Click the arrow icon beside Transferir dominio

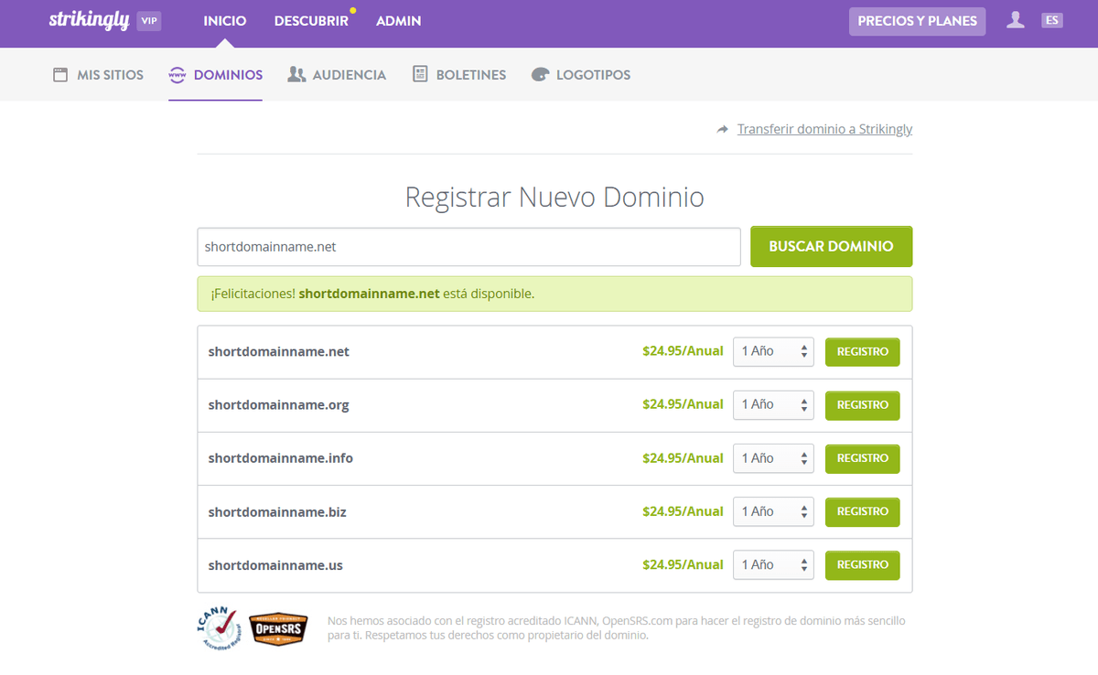pos(722,129)
